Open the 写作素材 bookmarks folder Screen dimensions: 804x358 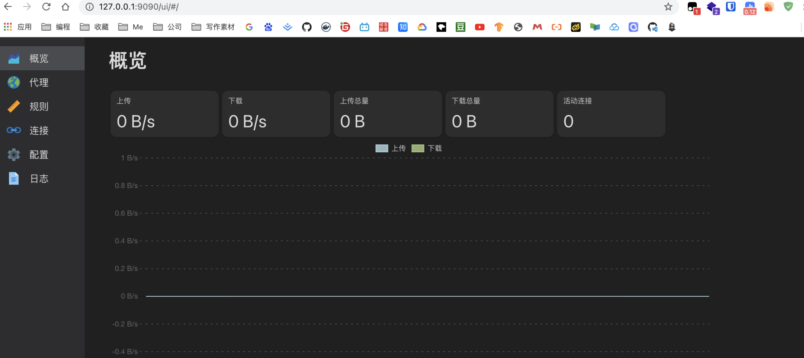coord(213,27)
